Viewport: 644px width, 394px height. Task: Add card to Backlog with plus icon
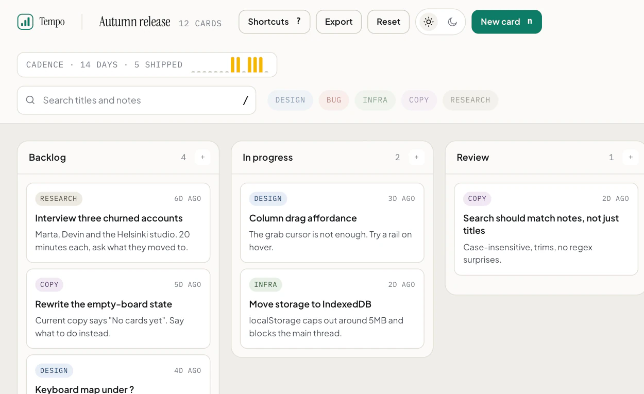pos(202,157)
